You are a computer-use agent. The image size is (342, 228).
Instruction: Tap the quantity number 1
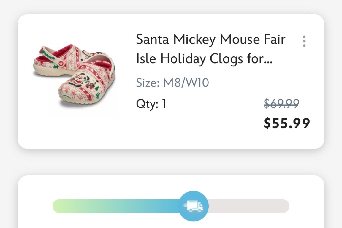tap(164, 104)
